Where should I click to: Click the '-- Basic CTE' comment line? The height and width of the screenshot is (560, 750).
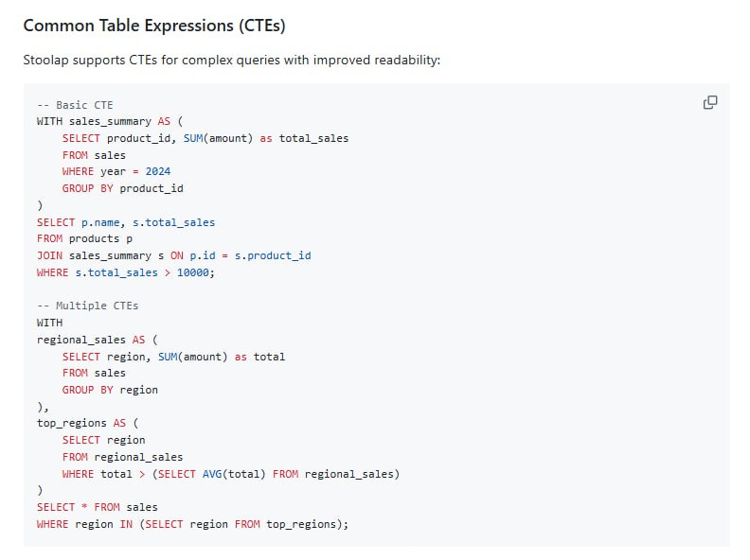click(x=75, y=105)
